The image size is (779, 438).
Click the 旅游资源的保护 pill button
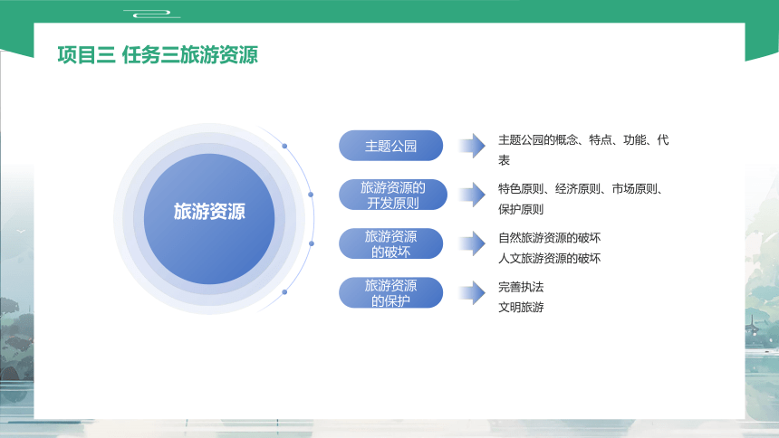[x=391, y=292]
